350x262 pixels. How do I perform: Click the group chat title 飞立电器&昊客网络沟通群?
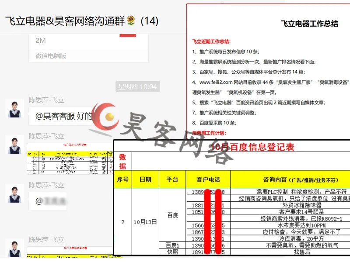[65, 21]
